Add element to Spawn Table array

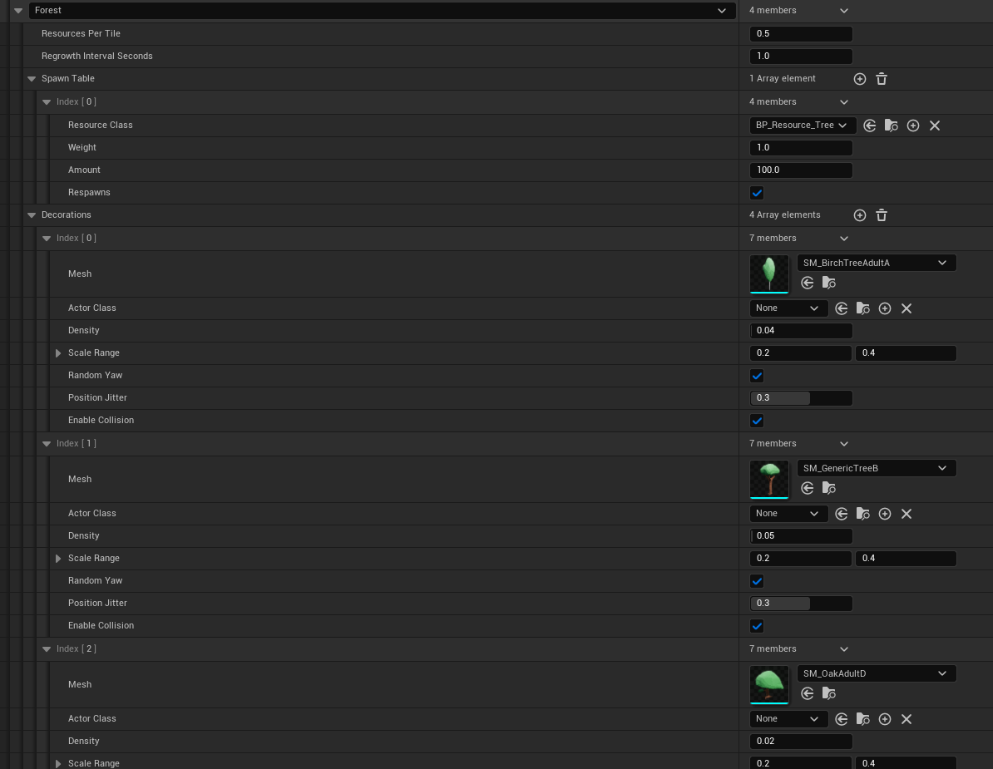coord(859,79)
